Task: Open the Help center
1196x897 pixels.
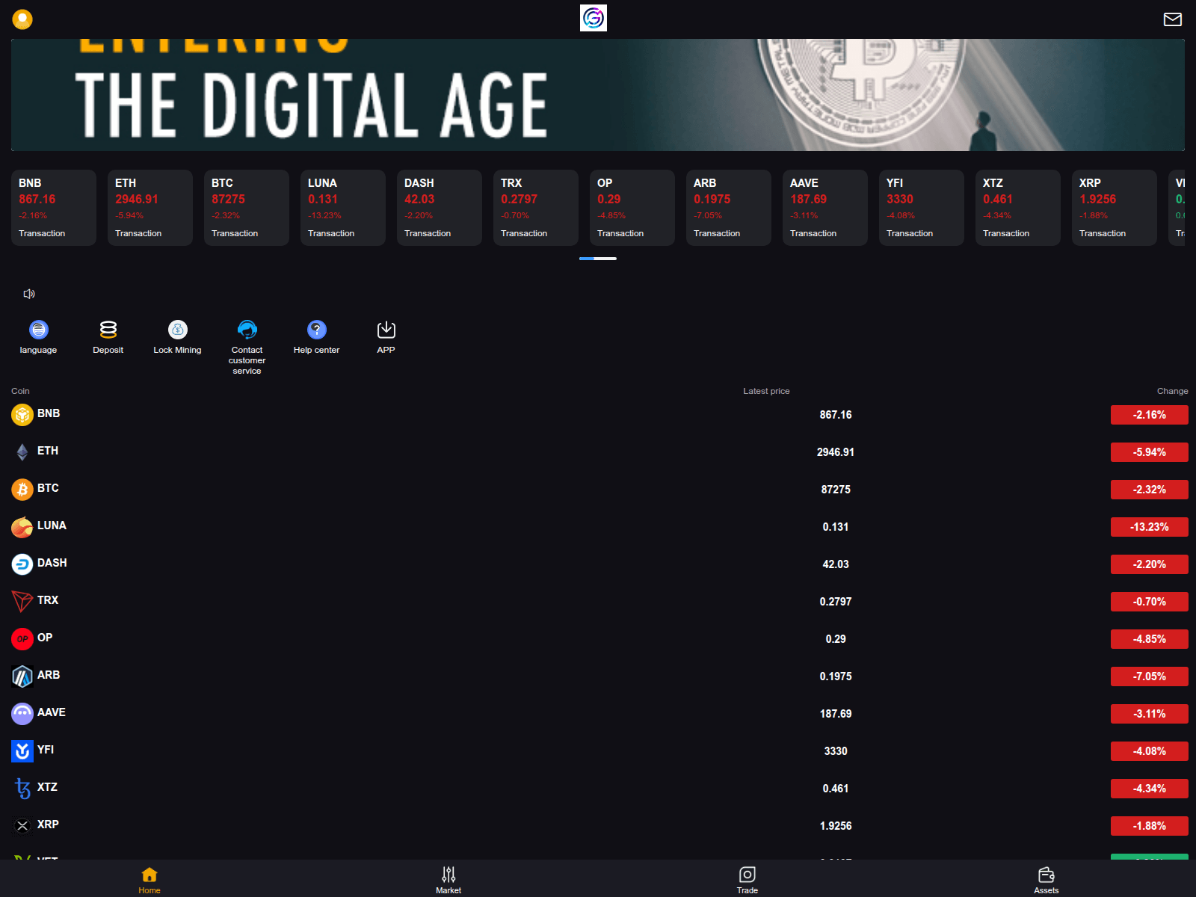Action: [x=316, y=329]
